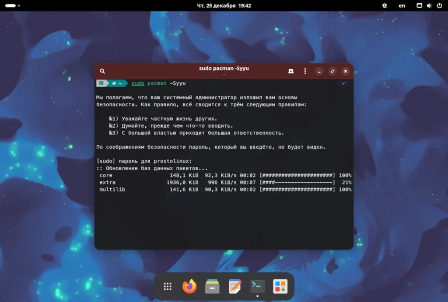Click the multilib download progress bar
The width and height of the screenshot is (448, 302).
coord(297,190)
